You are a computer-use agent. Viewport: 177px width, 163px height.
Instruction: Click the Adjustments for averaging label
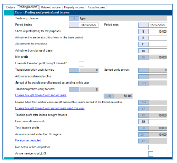tap(31, 44)
